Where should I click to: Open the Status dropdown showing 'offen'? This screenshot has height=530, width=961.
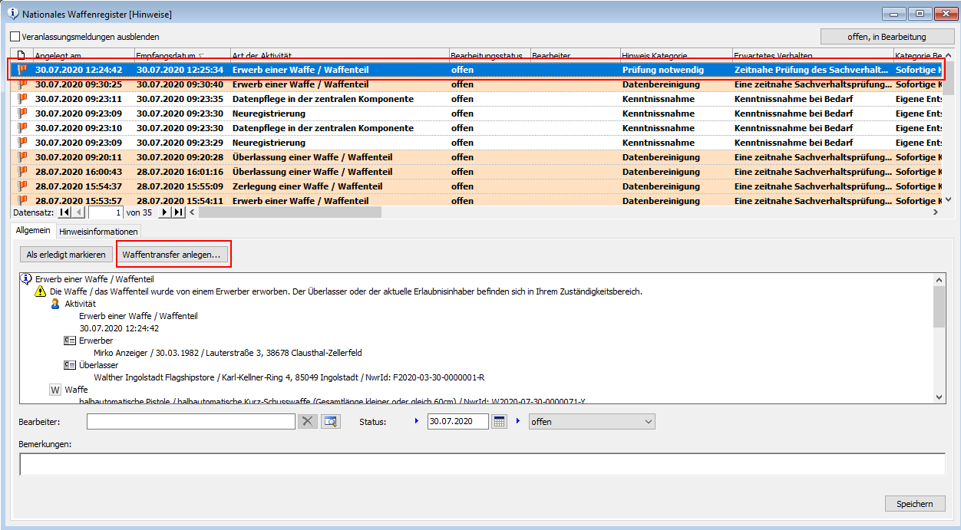591,421
